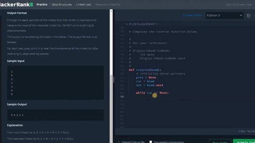The width and height of the screenshot is (255, 143).
Task: Click the 'prev = None' code line
Action: [146, 77]
